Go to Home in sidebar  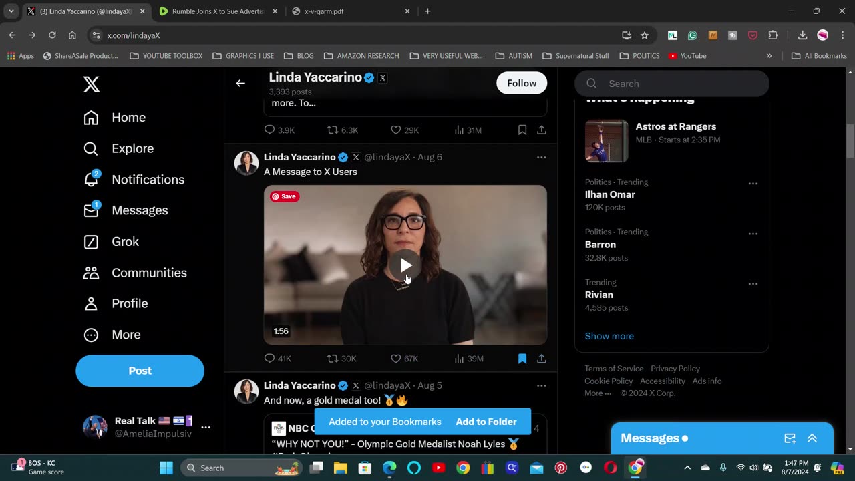(115, 118)
